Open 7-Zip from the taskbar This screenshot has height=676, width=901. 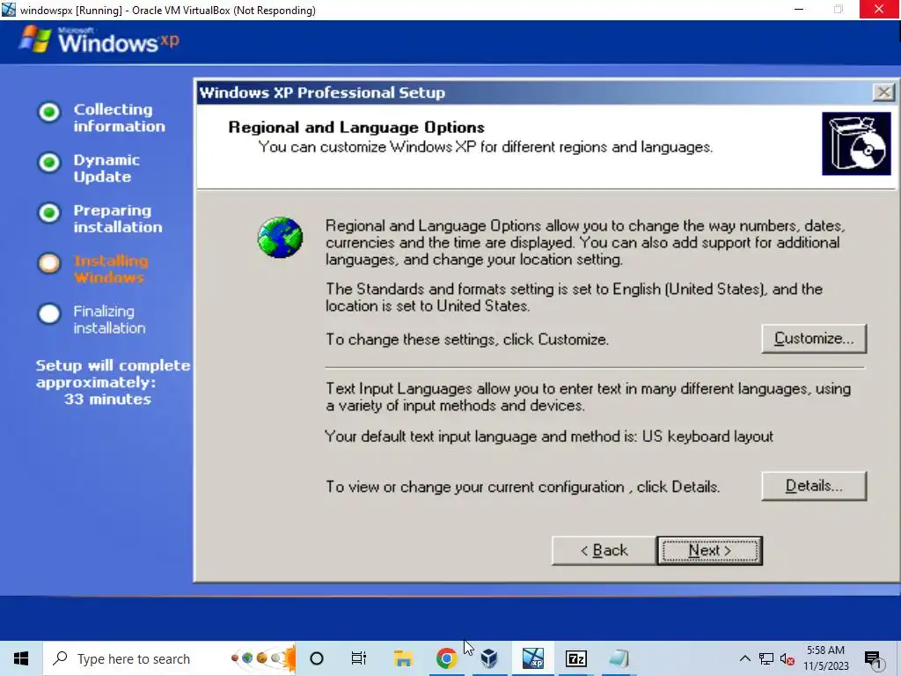pos(575,658)
